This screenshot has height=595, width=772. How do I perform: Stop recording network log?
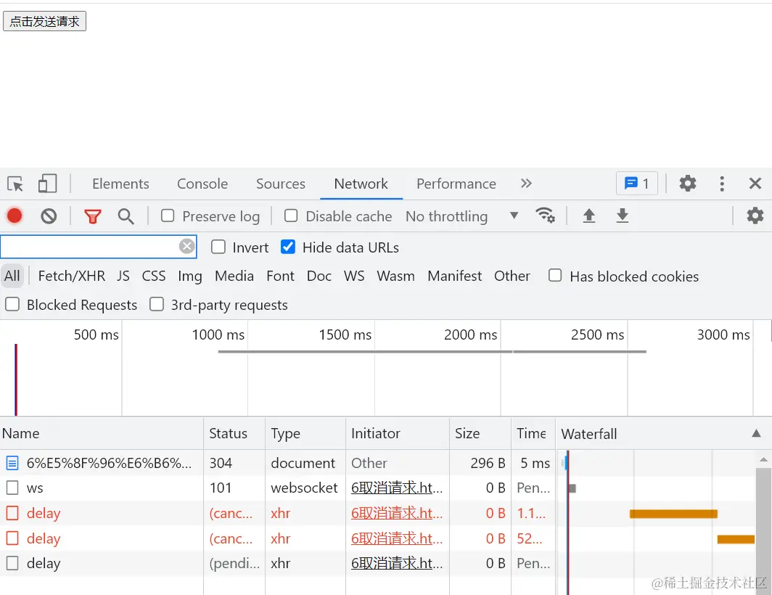(x=15, y=216)
